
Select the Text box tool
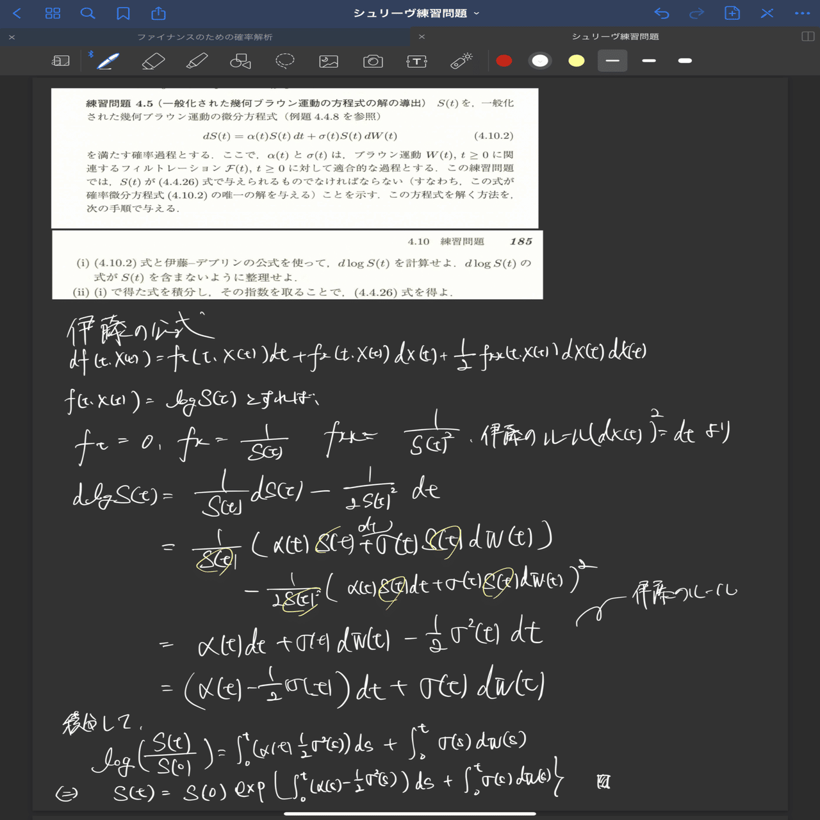click(416, 61)
